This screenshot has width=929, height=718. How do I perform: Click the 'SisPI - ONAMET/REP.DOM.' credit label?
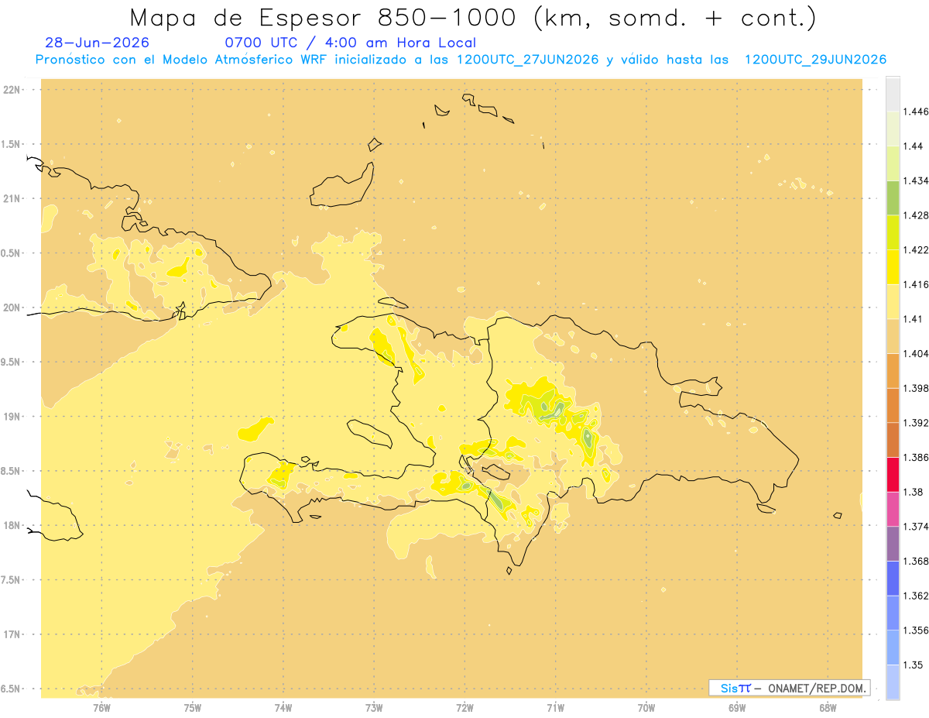[x=789, y=688]
